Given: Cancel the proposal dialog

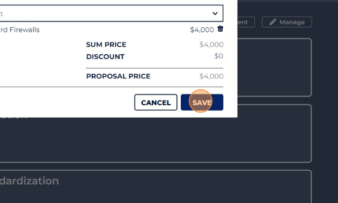Looking at the screenshot, I should click(156, 102).
